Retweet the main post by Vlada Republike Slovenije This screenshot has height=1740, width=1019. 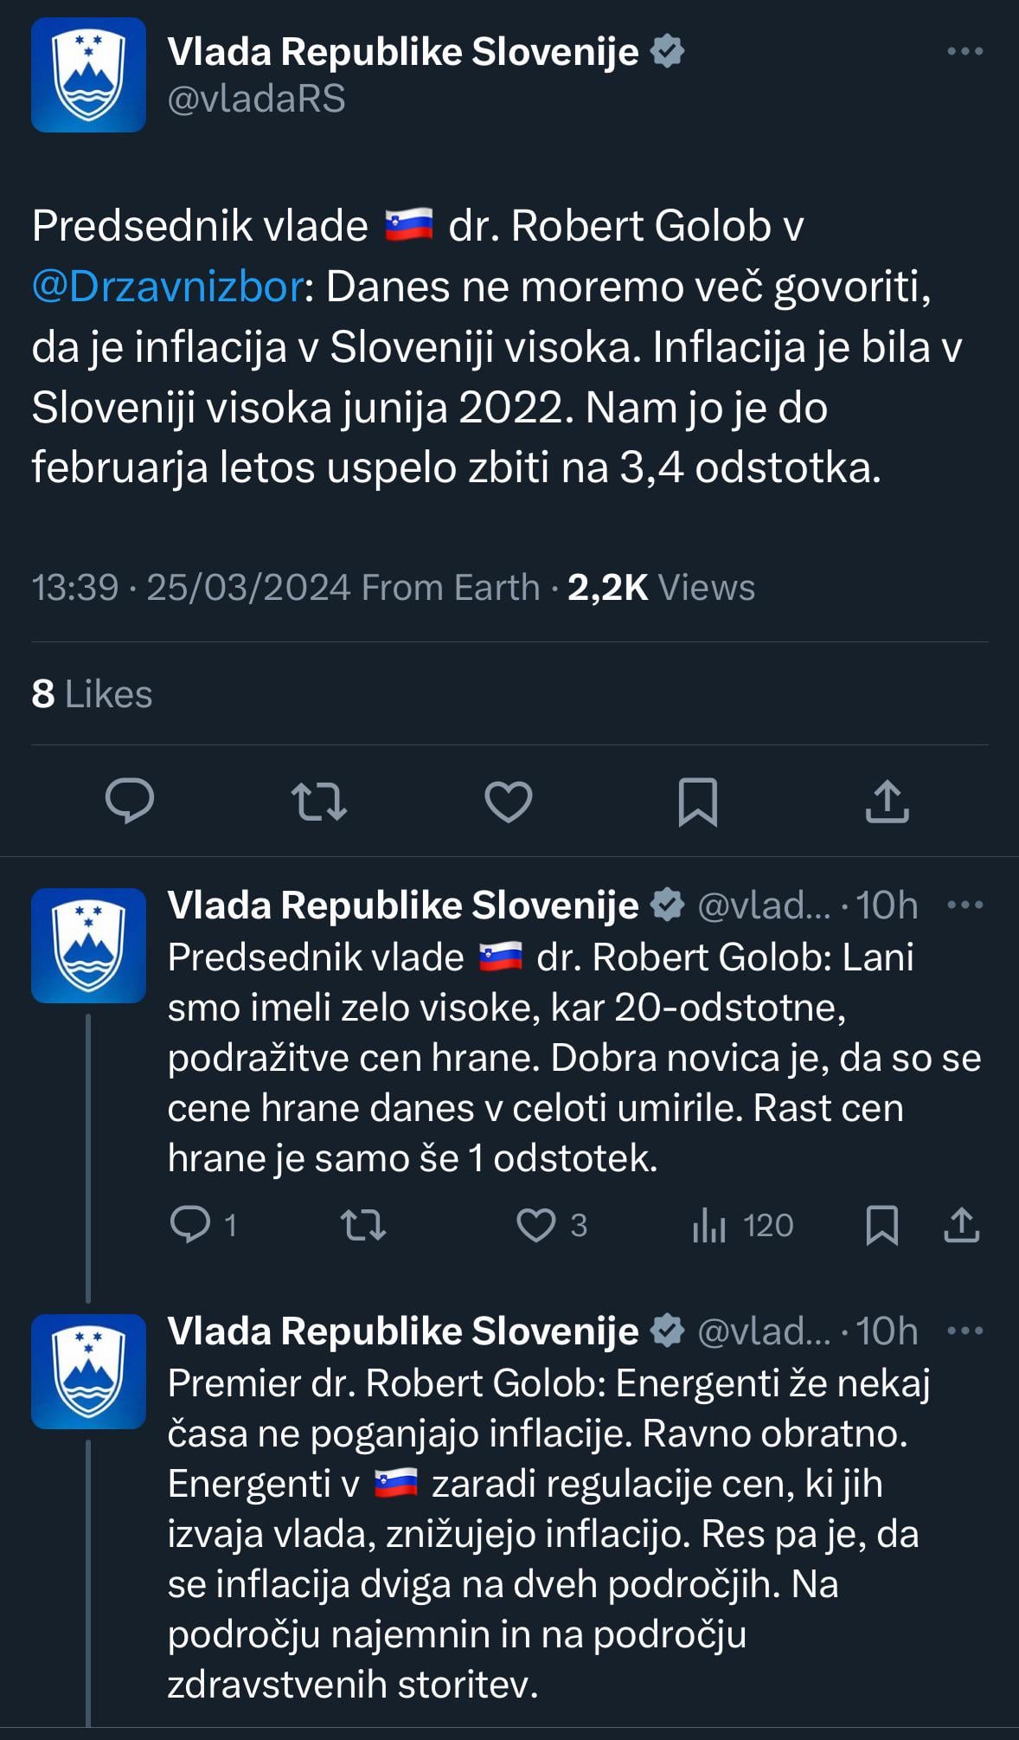[x=319, y=801]
